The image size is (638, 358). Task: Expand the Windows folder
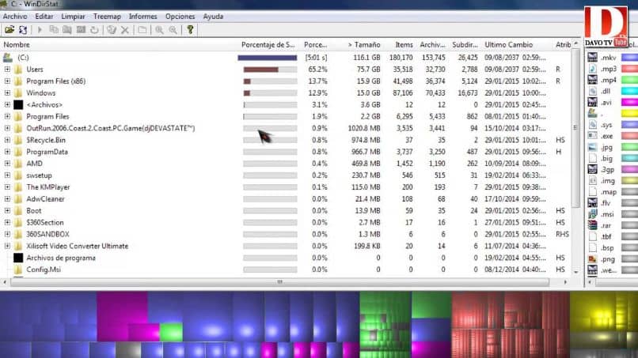tap(7, 93)
